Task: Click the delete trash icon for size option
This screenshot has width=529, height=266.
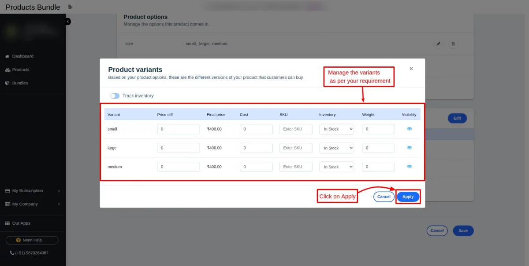Action: pyautogui.click(x=453, y=44)
